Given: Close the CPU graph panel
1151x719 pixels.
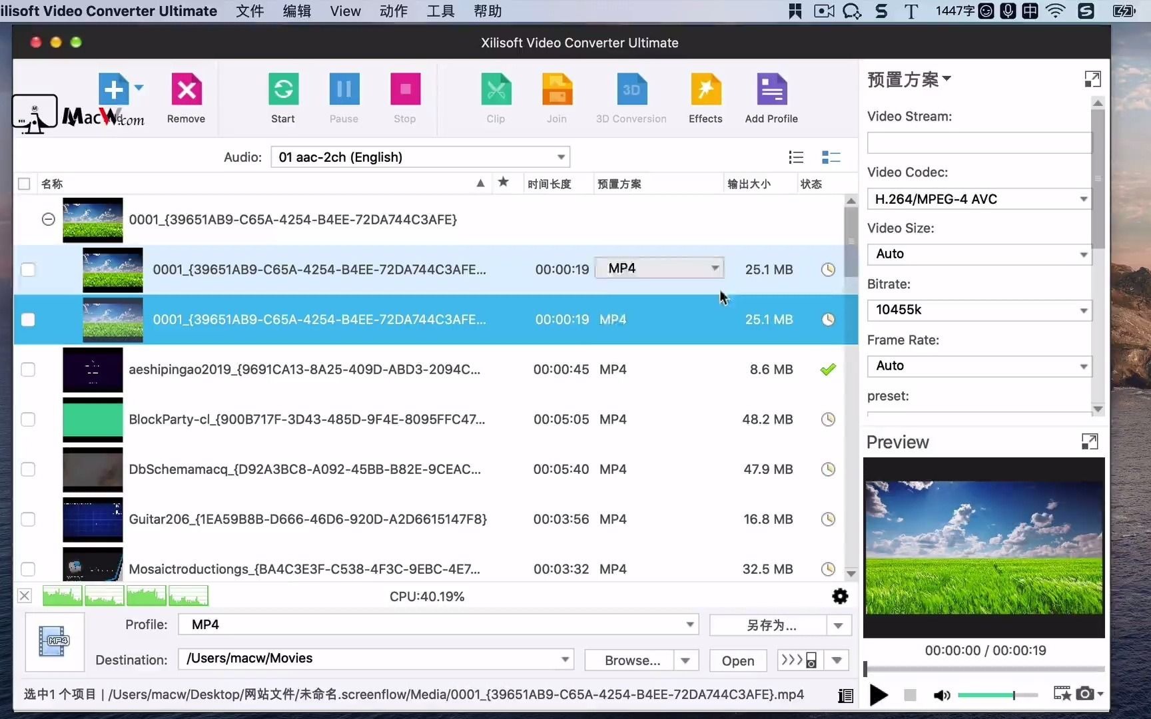Looking at the screenshot, I should [25, 596].
